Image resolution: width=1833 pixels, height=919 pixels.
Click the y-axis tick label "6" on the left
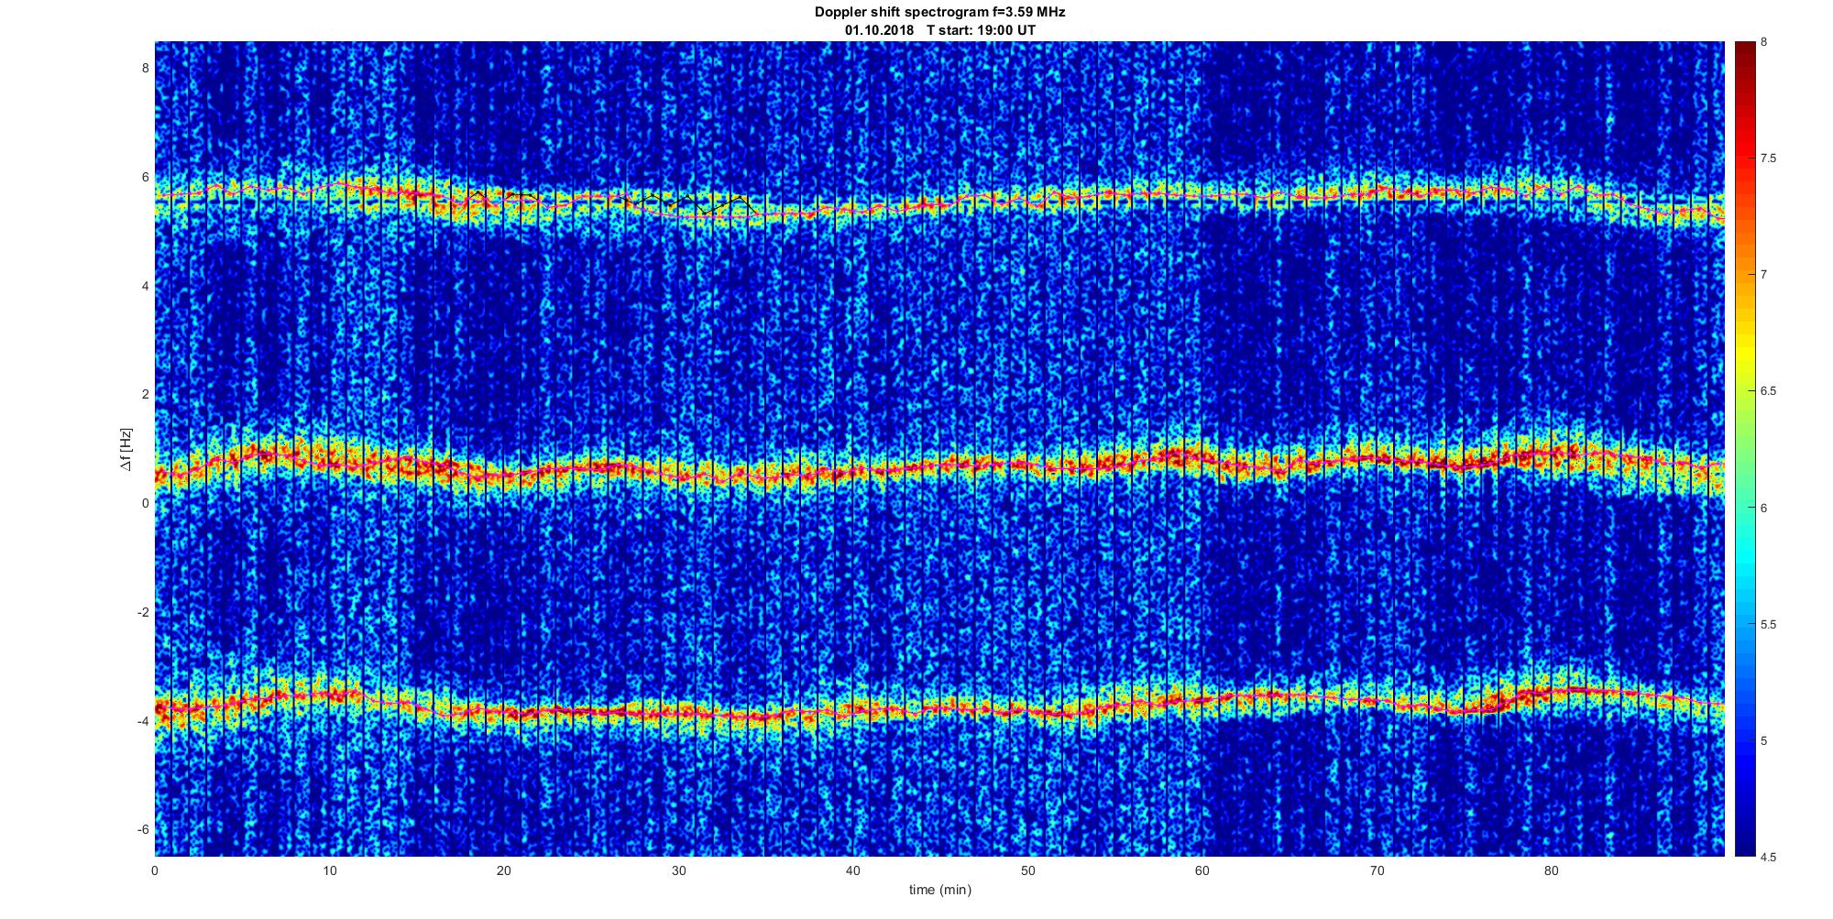coord(145,177)
